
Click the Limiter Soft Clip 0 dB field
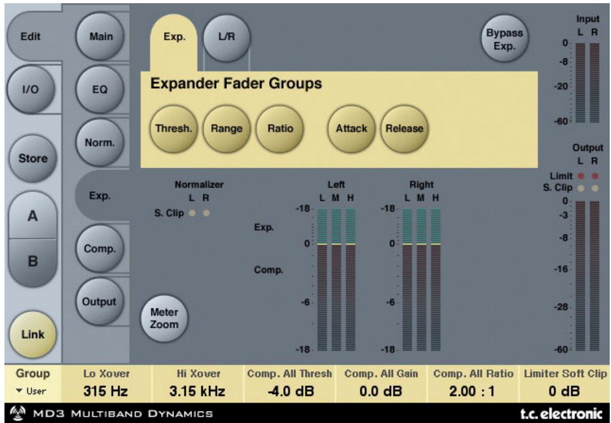564,383
